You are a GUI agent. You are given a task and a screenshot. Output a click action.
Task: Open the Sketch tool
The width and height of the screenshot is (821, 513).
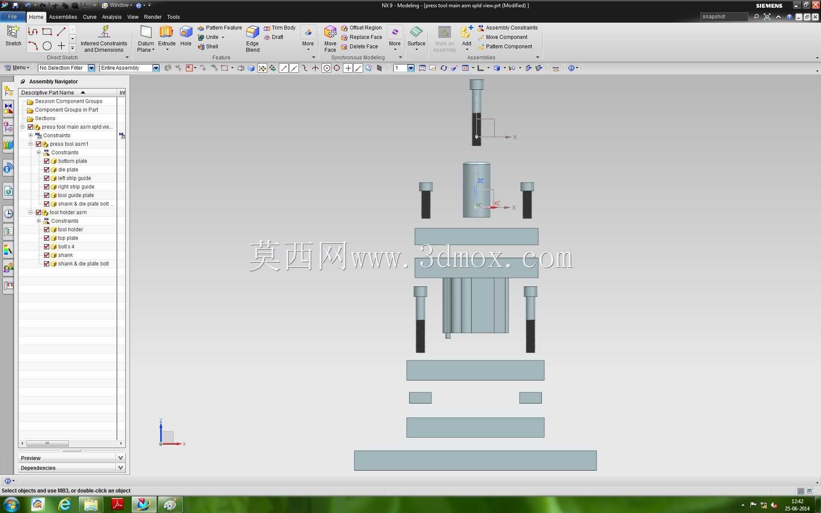point(13,36)
